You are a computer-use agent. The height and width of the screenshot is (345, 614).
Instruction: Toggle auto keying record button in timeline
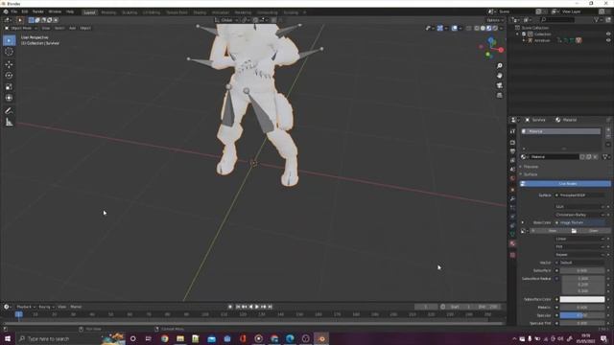click(230, 307)
